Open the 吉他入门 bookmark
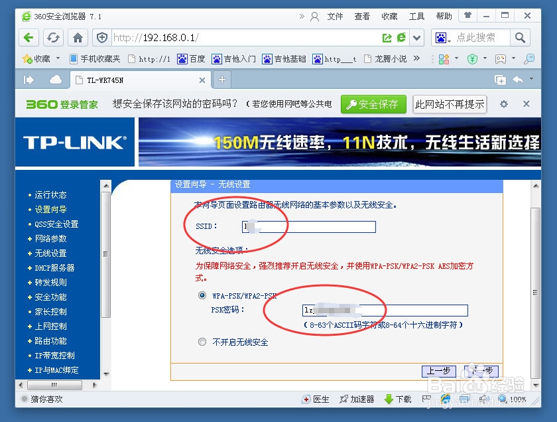 point(233,58)
